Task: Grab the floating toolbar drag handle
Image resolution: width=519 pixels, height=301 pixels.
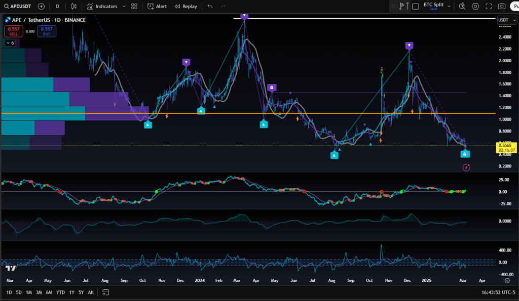Action: pyautogui.click(x=393, y=6)
